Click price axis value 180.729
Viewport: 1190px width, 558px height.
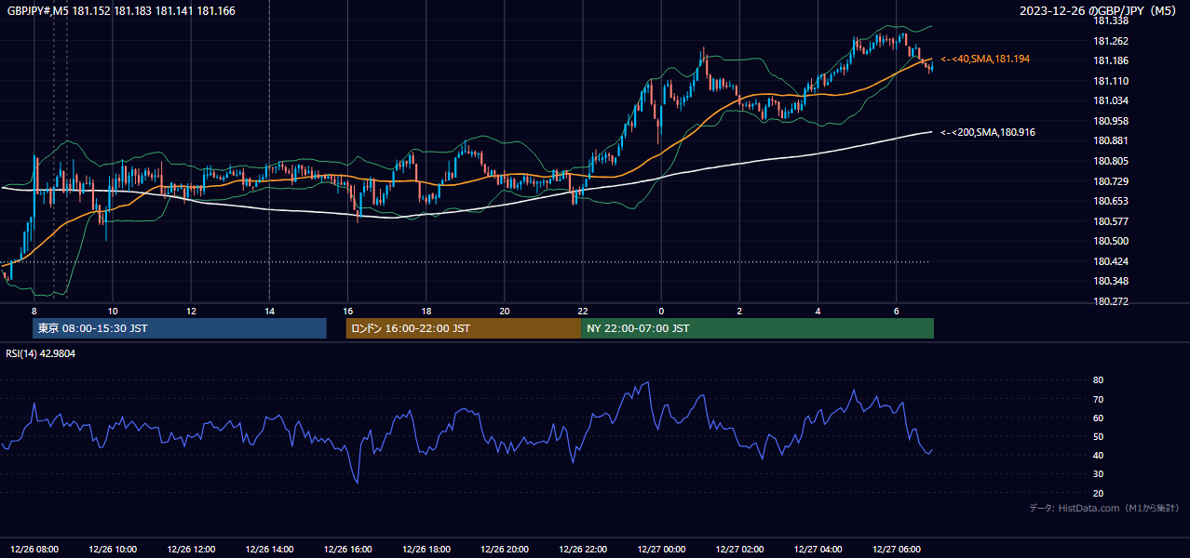tap(1111, 181)
